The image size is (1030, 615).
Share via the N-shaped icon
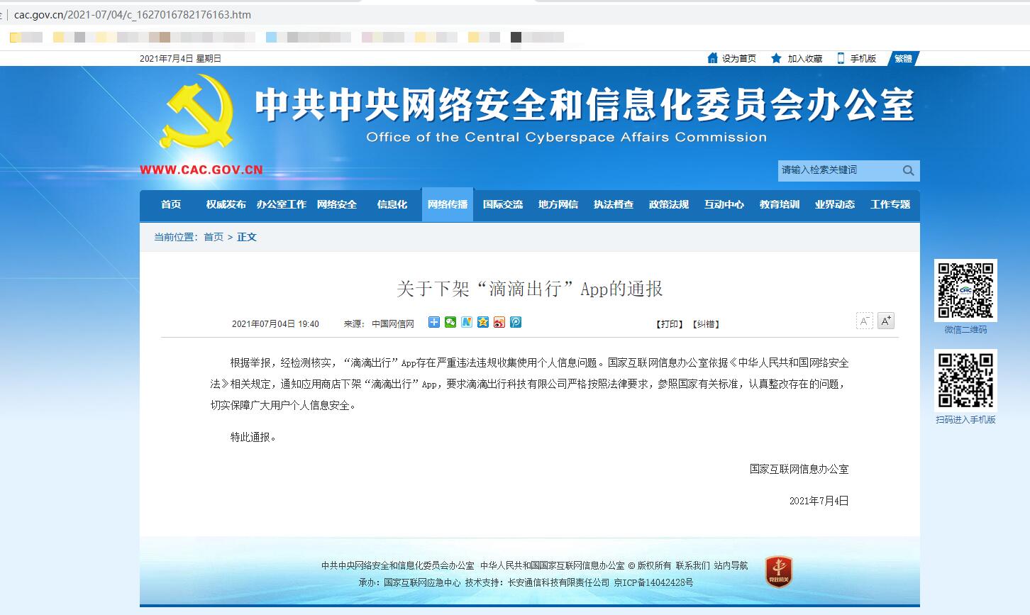pos(467,322)
